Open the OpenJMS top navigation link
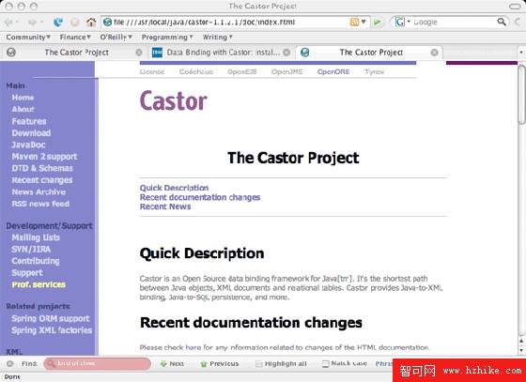 [x=286, y=71]
